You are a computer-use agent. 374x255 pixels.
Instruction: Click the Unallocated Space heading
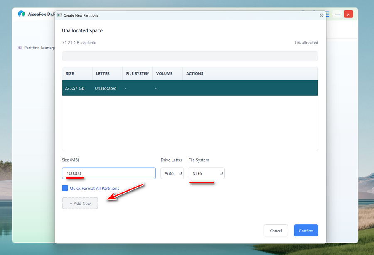click(82, 31)
